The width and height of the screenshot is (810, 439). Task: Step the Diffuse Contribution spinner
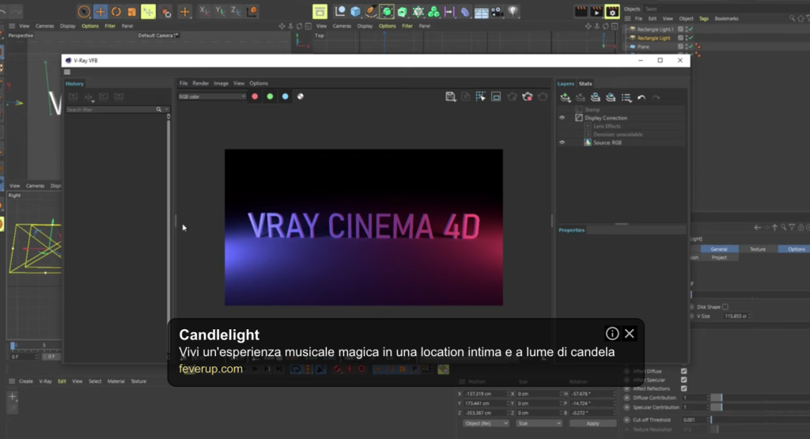coord(708,398)
